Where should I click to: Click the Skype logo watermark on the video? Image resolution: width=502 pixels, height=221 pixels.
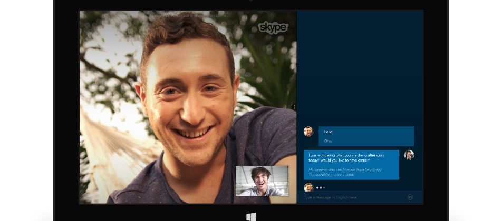tap(273, 27)
